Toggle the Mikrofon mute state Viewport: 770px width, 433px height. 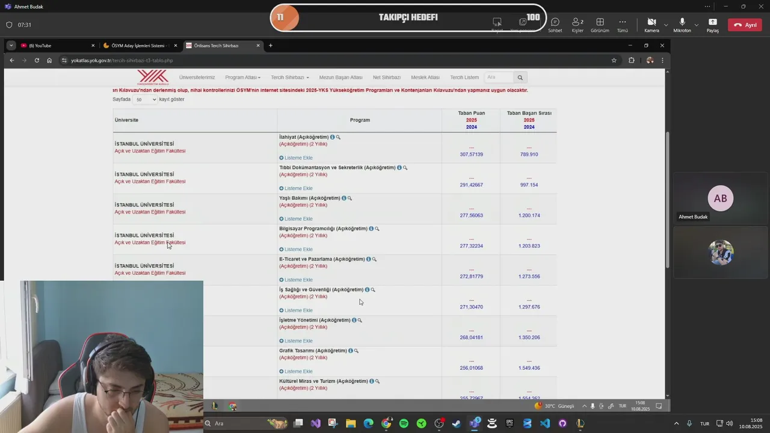682,25
